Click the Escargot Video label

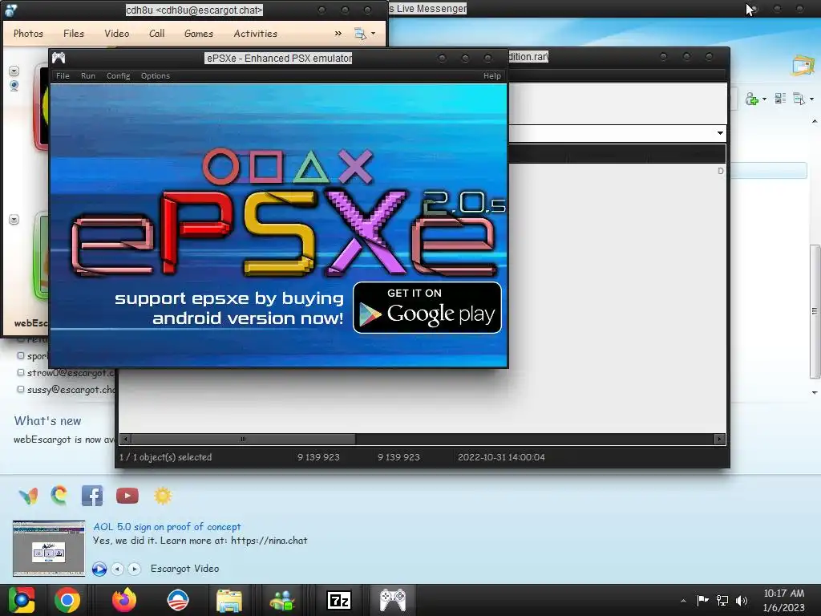185,569
